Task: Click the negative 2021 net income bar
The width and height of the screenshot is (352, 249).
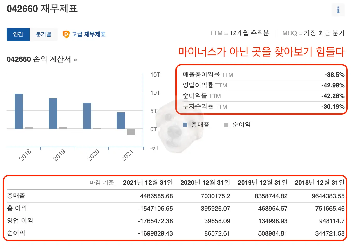Action: [131, 132]
